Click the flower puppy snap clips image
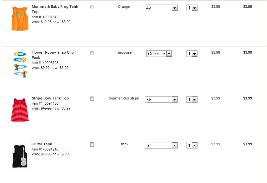The height and width of the screenshot is (183, 267). pyautogui.click(x=20, y=64)
